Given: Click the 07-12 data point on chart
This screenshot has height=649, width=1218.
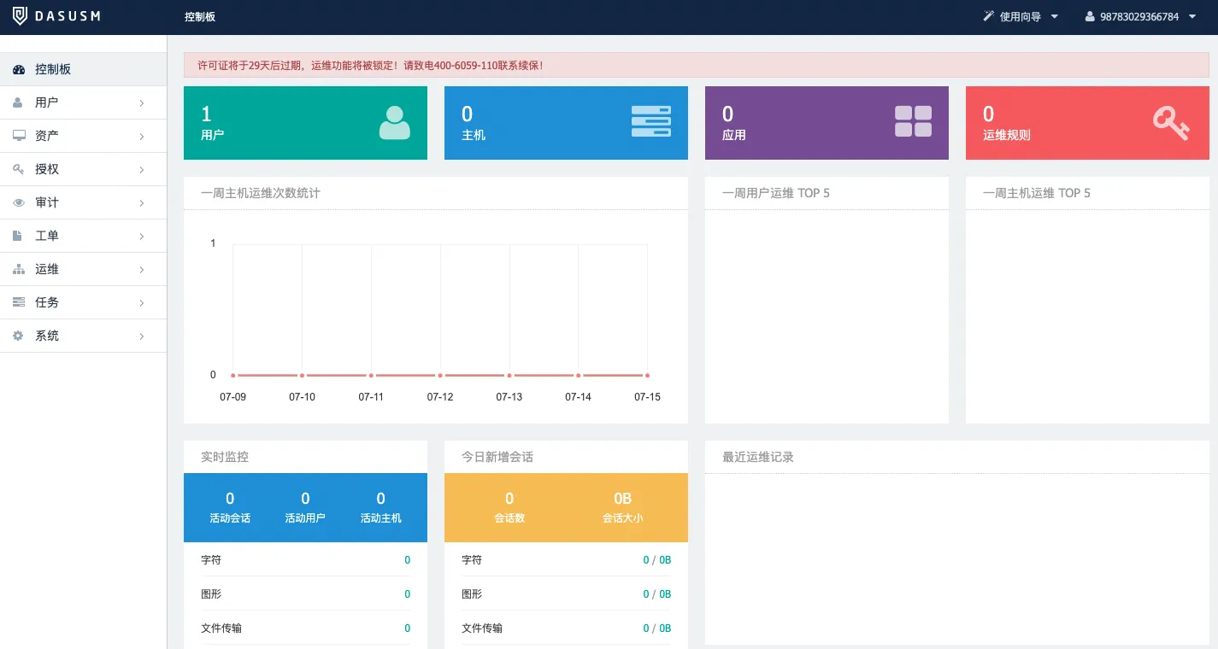Looking at the screenshot, I should (440, 375).
